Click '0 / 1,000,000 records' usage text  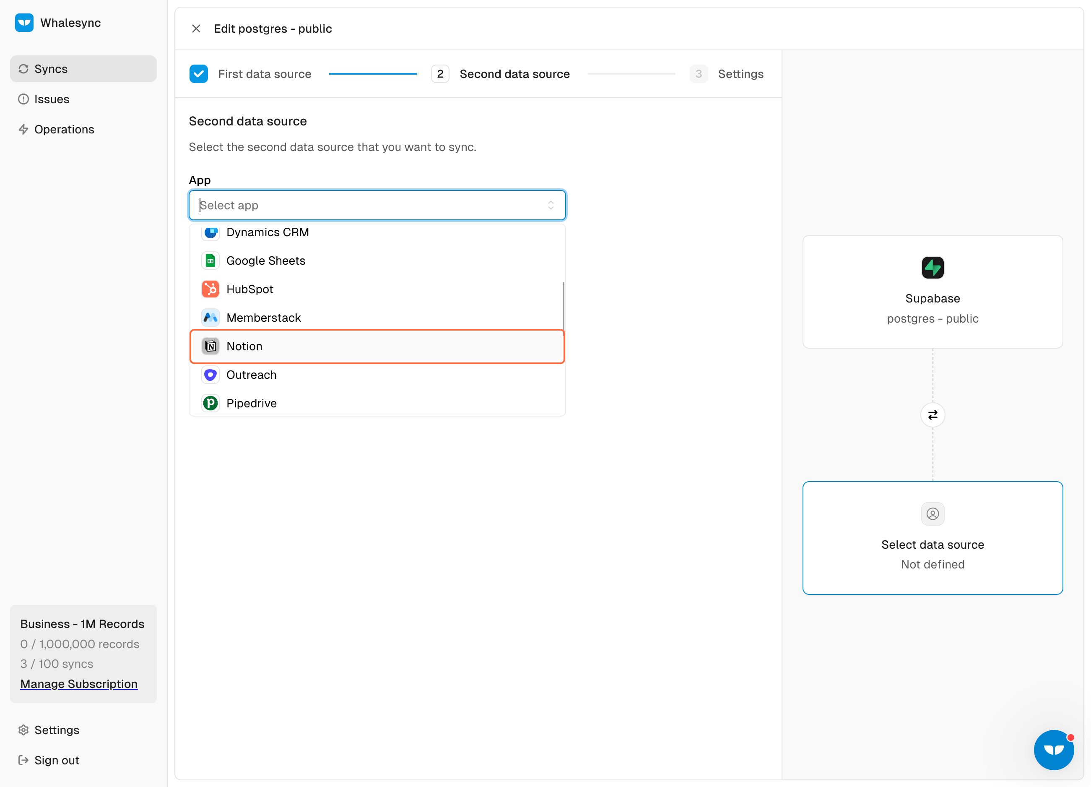click(80, 644)
